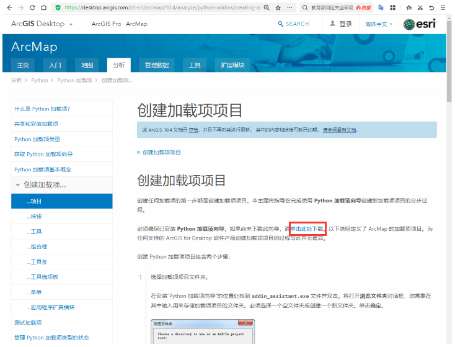Select the ...项目 sidebar entry
This screenshot has width=455, height=347.
(x=62, y=201)
